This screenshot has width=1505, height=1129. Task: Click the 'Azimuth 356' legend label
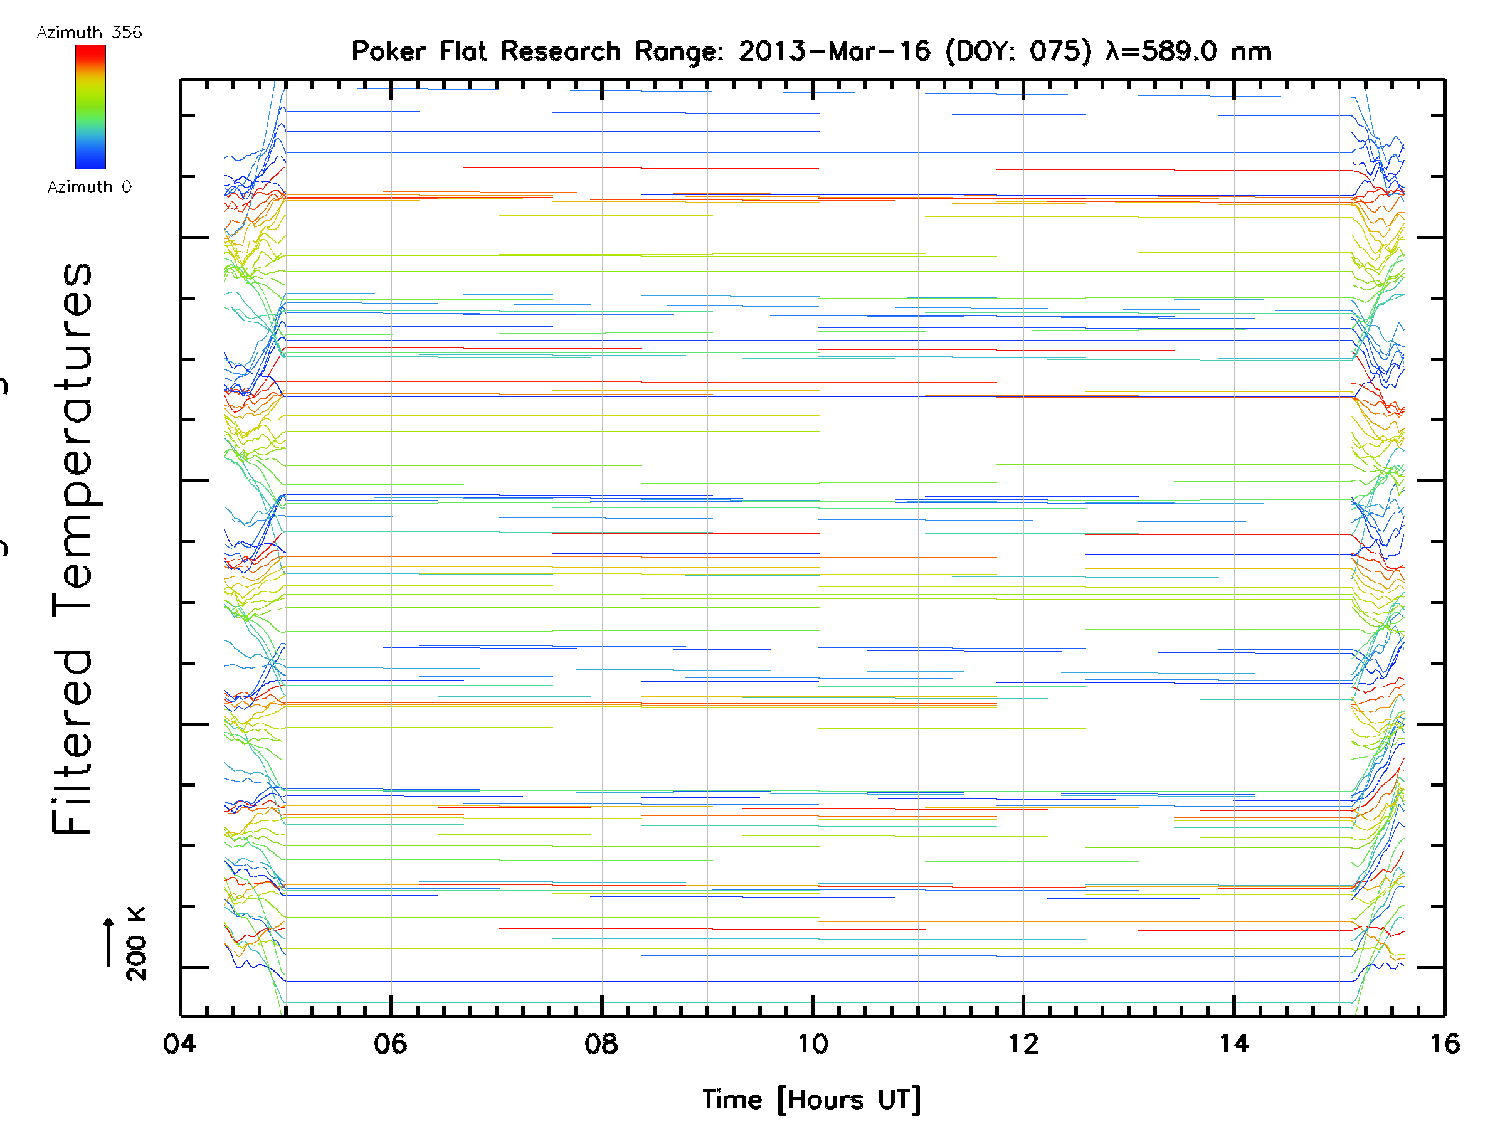[x=89, y=33]
